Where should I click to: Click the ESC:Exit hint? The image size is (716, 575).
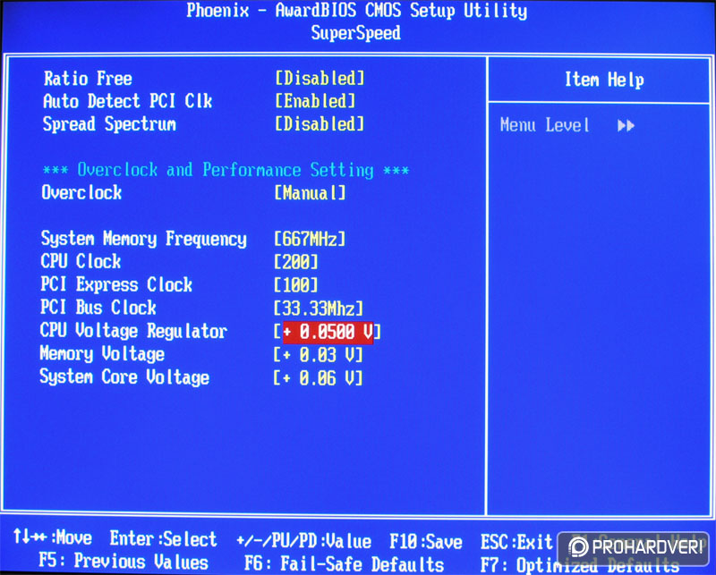point(516,542)
